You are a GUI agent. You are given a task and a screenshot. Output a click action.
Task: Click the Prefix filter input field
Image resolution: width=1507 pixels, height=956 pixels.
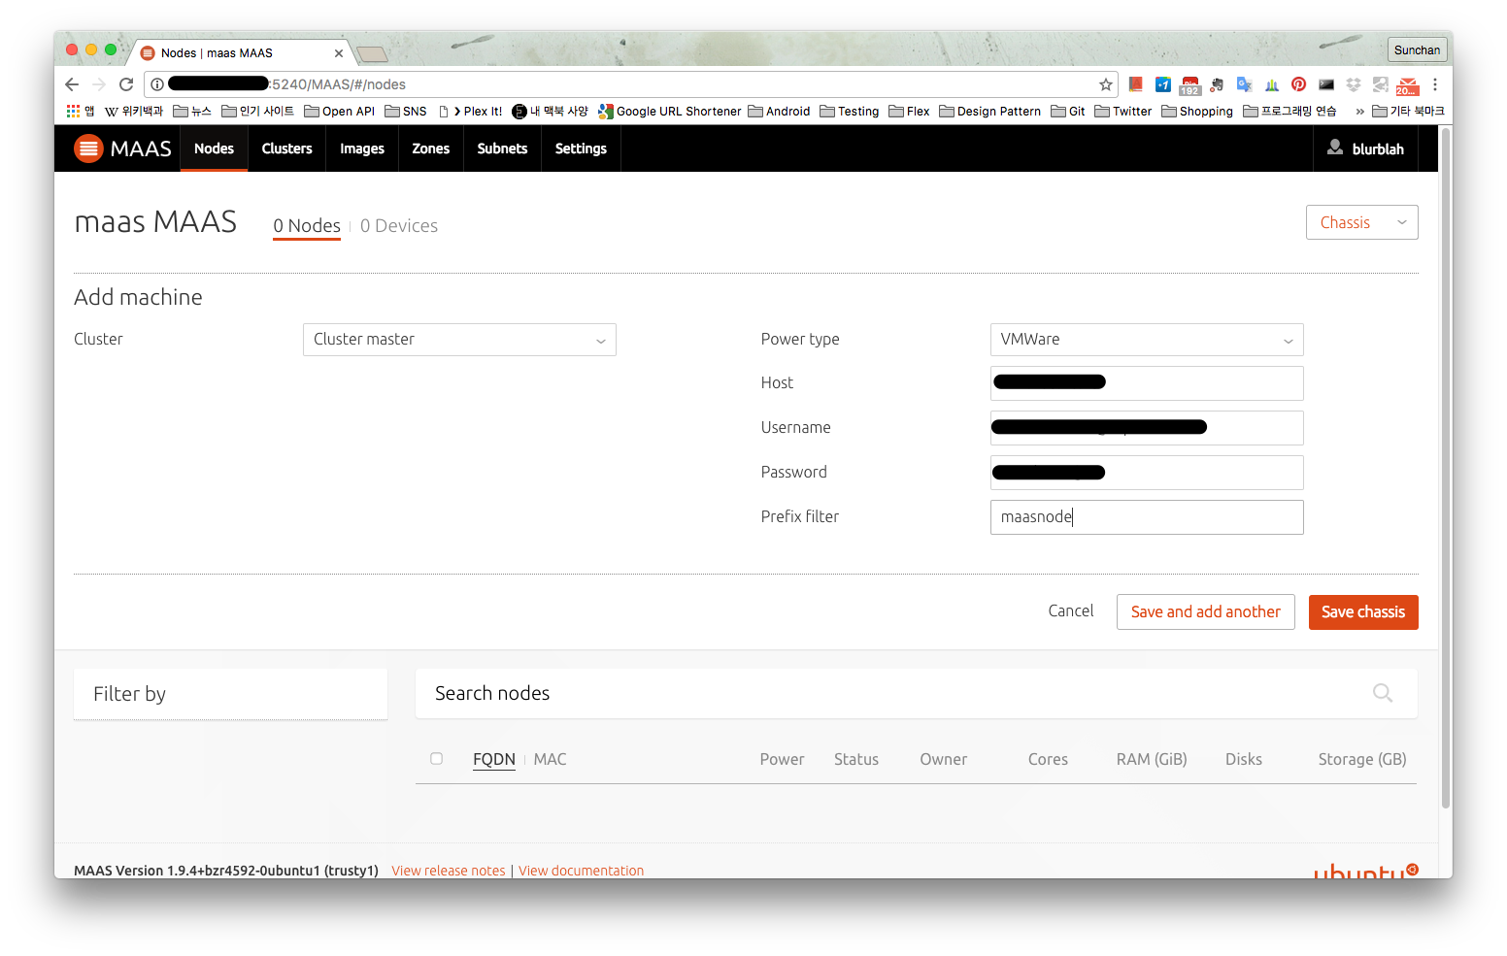[x=1147, y=517]
